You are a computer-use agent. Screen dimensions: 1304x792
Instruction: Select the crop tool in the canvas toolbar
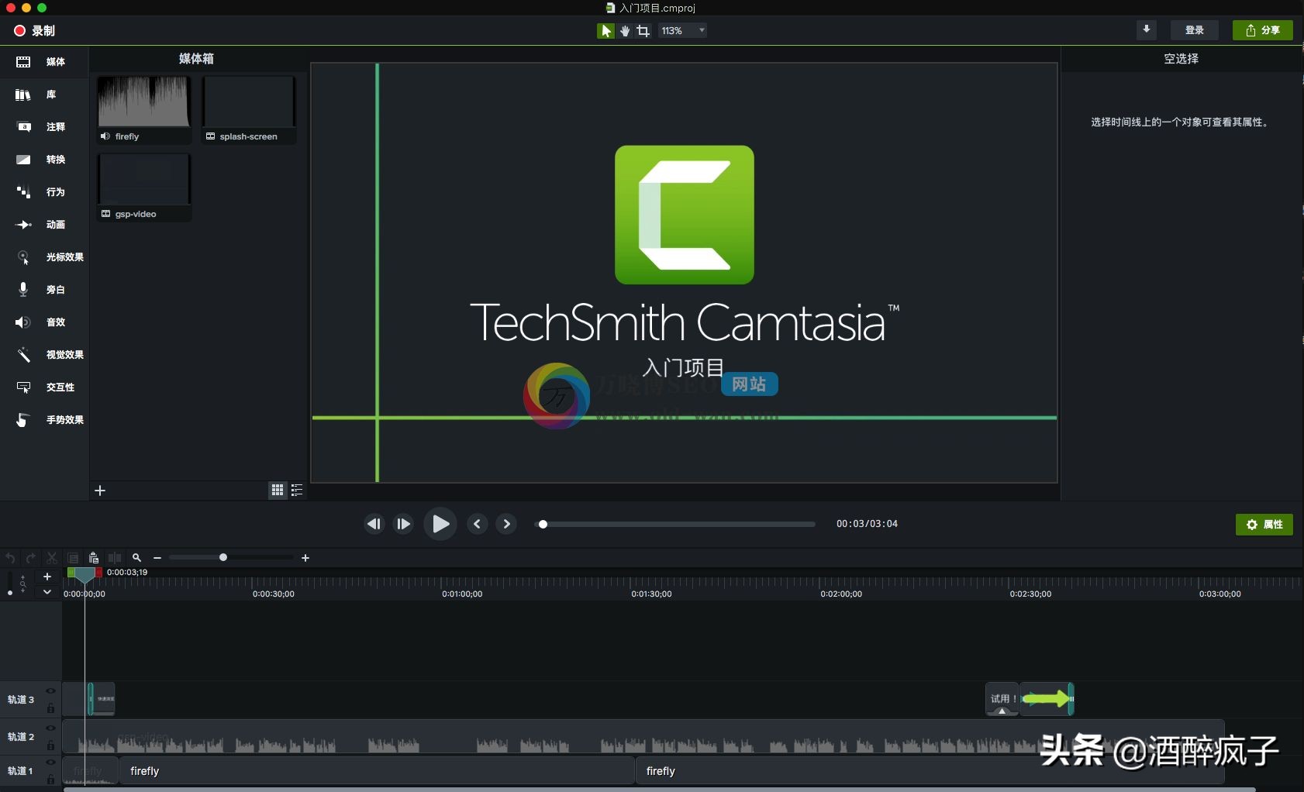(x=643, y=31)
